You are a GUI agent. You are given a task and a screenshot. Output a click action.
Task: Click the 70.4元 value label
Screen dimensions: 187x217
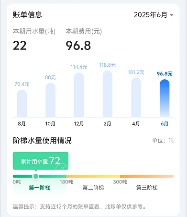(x=22, y=84)
